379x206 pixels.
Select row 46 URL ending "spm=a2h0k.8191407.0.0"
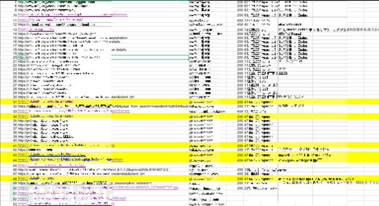[x=93, y=170]
